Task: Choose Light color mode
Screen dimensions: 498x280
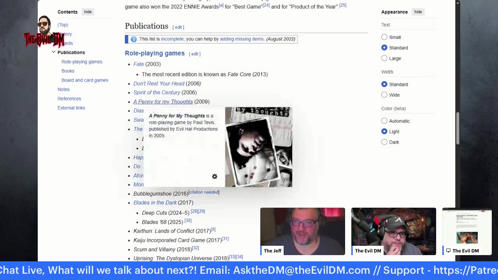Action: click(x=384, y=131)
